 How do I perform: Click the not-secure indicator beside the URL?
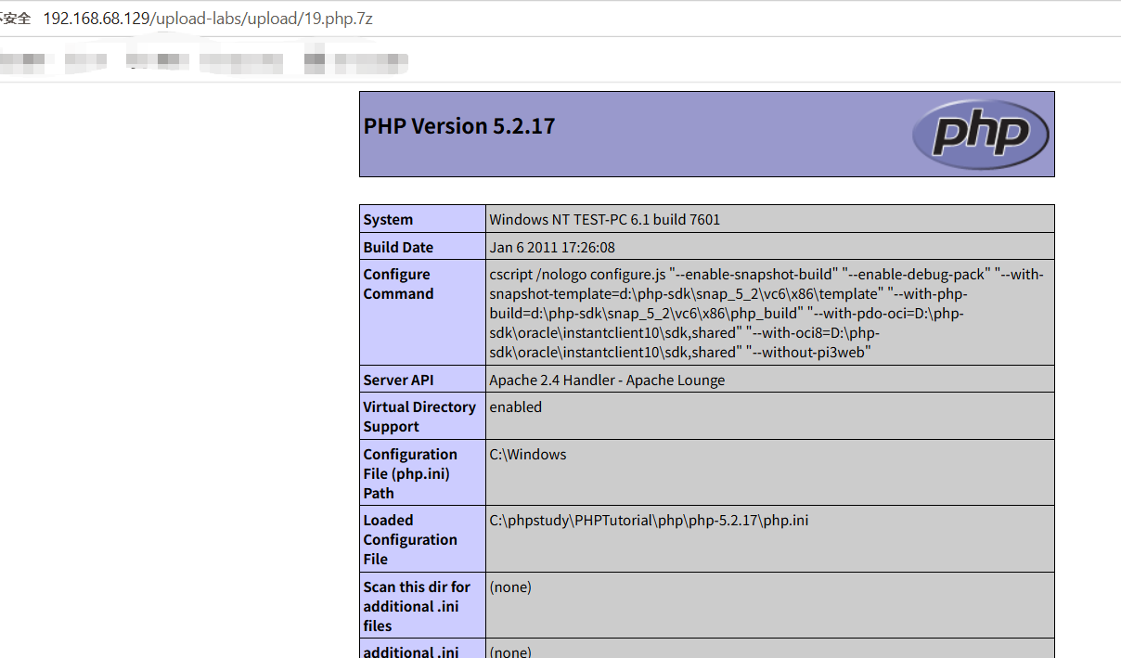16,19
